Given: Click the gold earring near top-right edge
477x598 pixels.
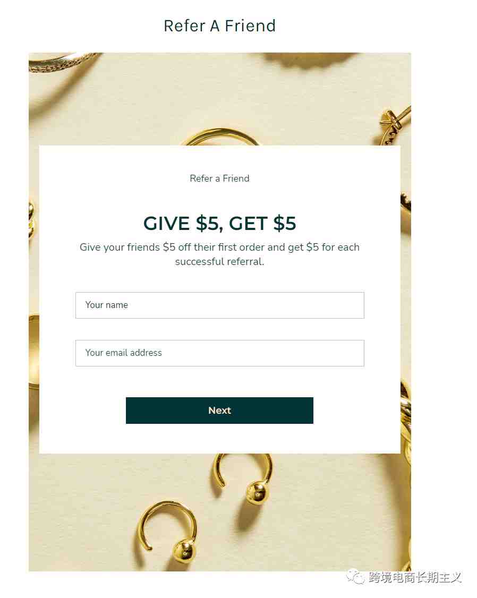Looking at the screenshot, I should point(395,125).
